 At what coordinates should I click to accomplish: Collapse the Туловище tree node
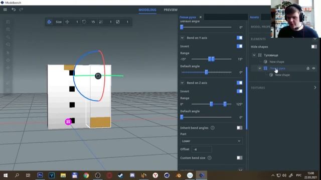point(254,55)
